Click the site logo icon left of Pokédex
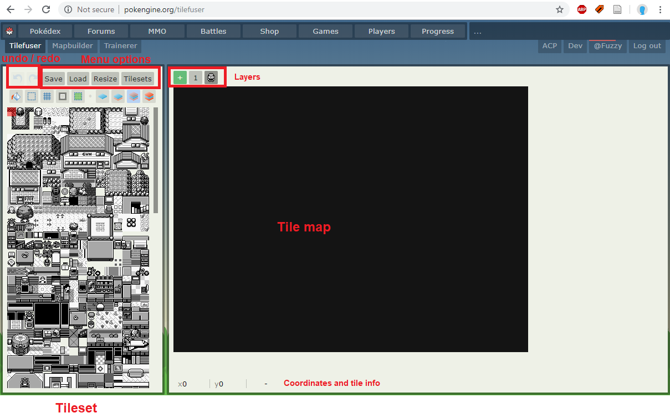 [x=9, y=31]
